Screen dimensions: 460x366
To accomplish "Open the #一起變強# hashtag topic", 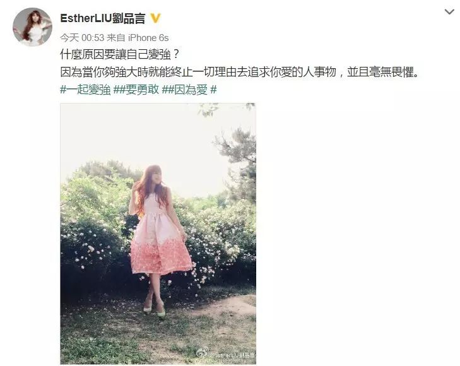I will pyautogui.click(x=88, y=90).
